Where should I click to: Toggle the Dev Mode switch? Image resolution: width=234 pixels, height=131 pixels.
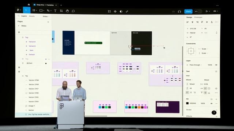(x=198, y=11)
